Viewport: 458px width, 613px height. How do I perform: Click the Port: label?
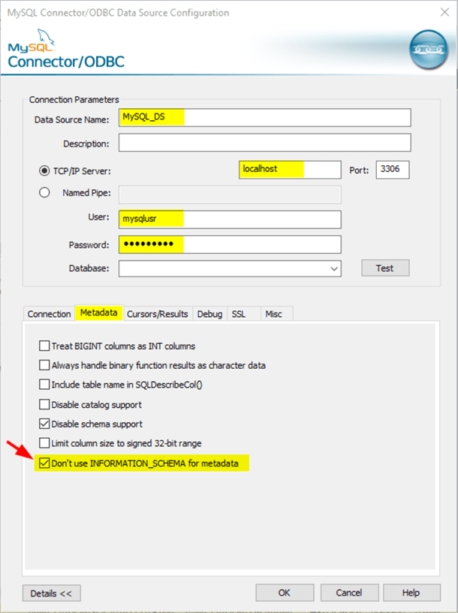click(359, 171)
